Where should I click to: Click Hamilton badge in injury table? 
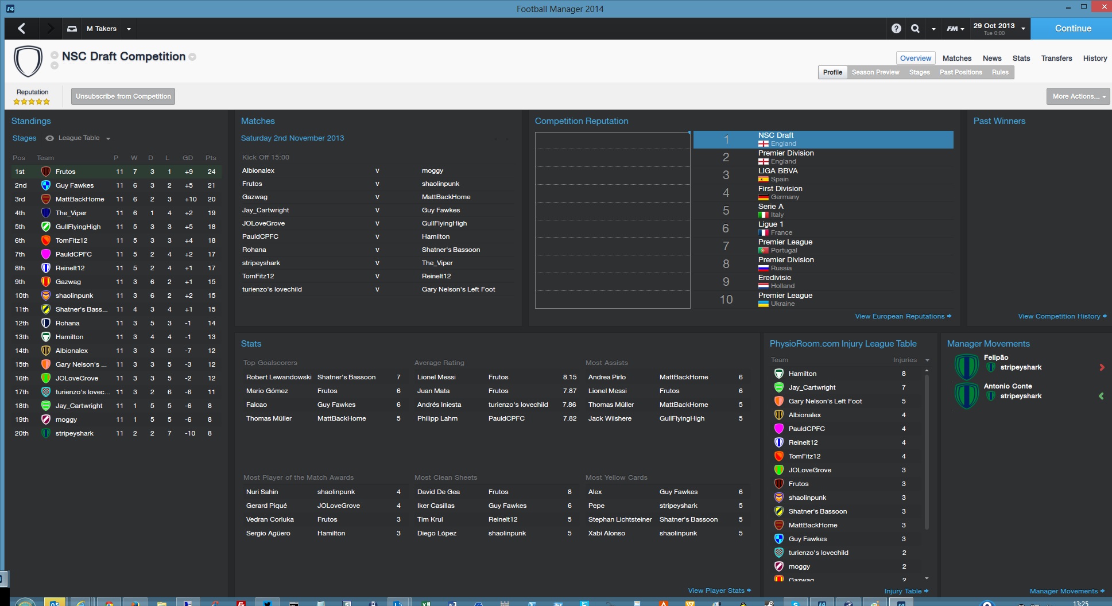[x=779, y=374]
